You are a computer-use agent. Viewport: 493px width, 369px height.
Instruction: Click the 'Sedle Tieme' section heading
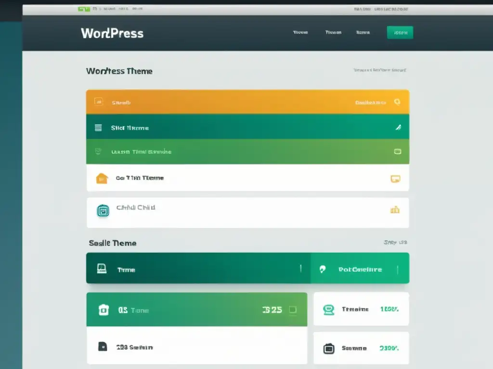[113, 243]
